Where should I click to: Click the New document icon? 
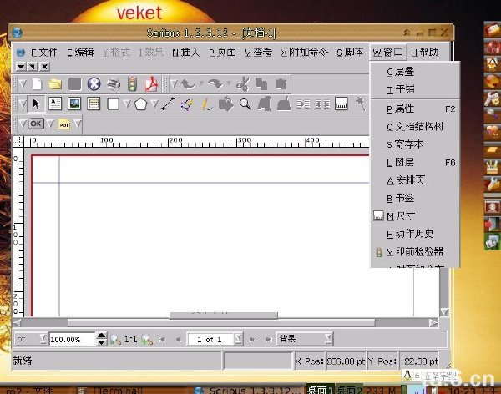coord(37,84)
